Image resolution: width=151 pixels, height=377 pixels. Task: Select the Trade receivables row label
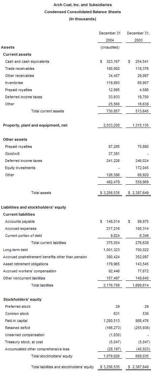tap(20, 69)
